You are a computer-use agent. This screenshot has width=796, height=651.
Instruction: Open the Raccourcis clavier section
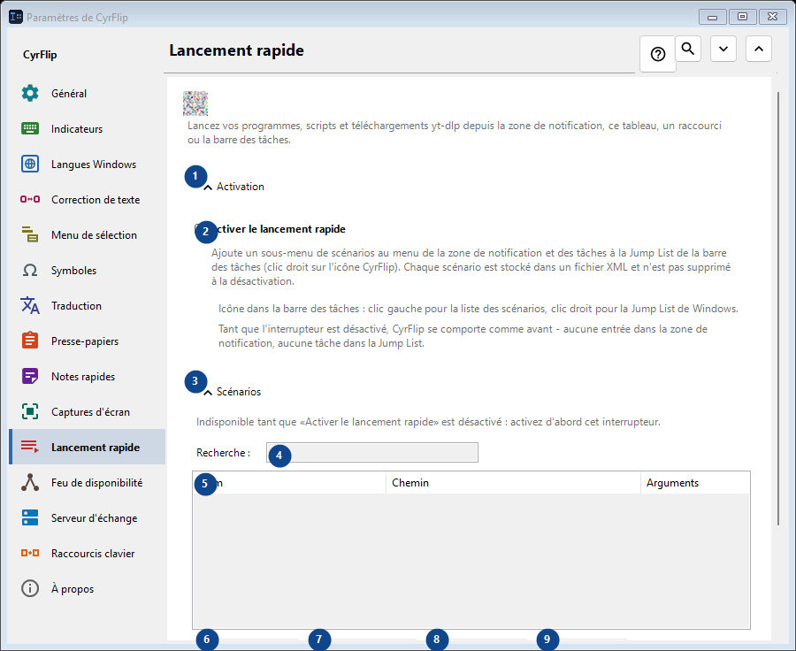click(x=87, y=553)
